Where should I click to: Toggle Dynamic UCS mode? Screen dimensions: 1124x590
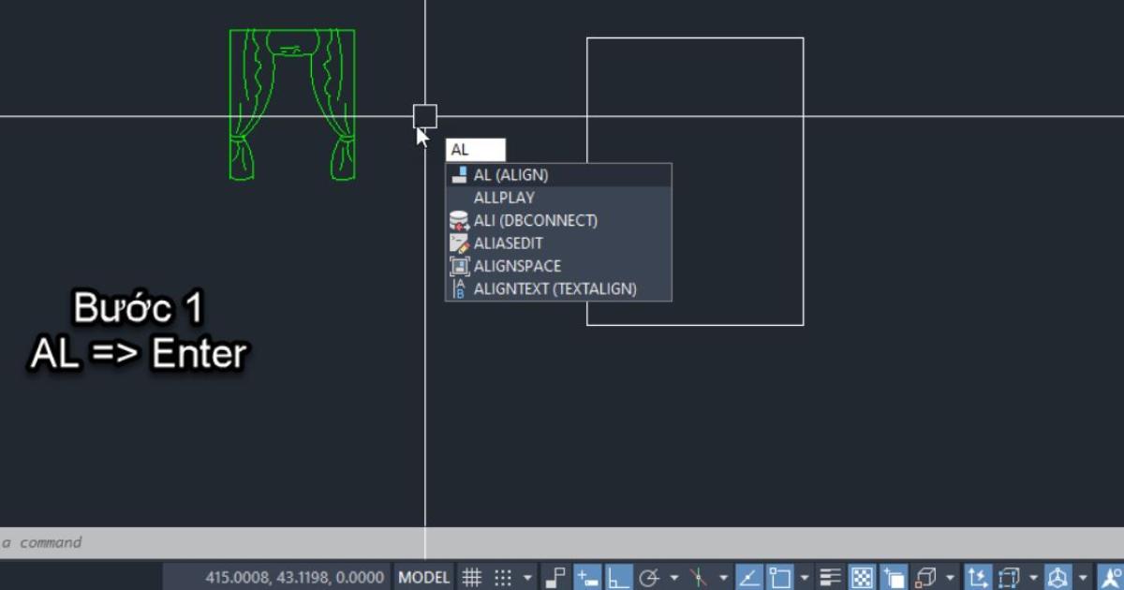click(x=978, y=577)
